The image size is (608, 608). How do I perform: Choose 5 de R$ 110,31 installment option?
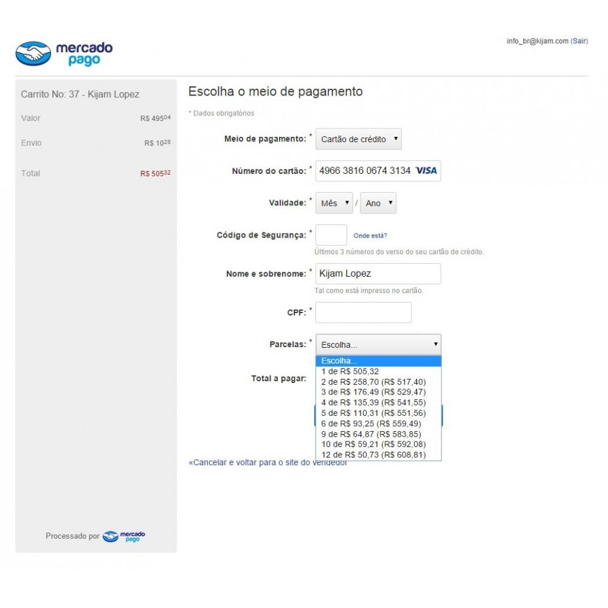378,413
